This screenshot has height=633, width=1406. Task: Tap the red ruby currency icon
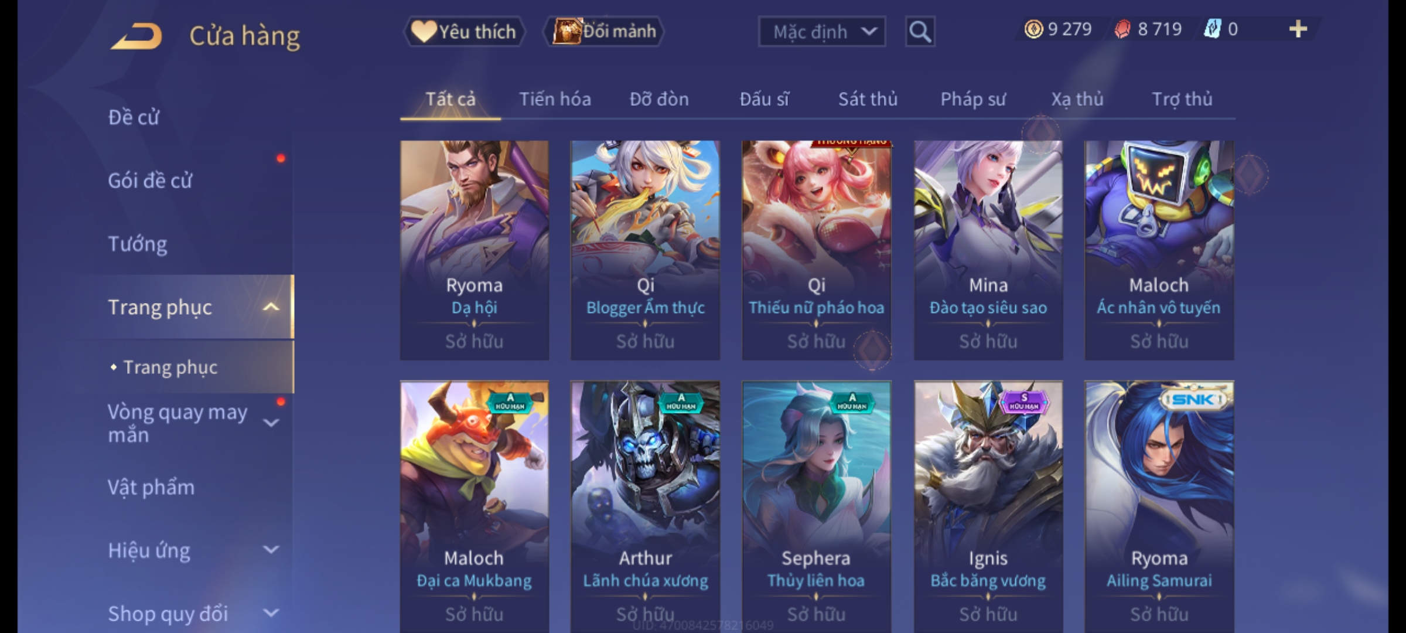pyautogui.click(x=1122, y=29)
